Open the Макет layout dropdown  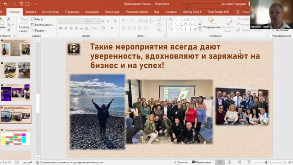click(x=38, y=19)
